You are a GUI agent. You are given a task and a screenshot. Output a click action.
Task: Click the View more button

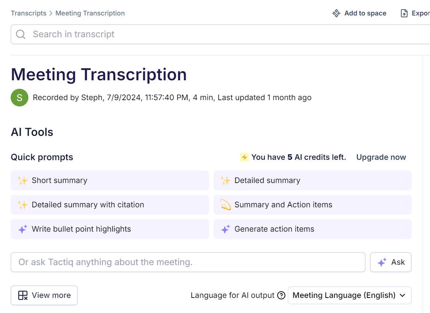click(44, 295)
